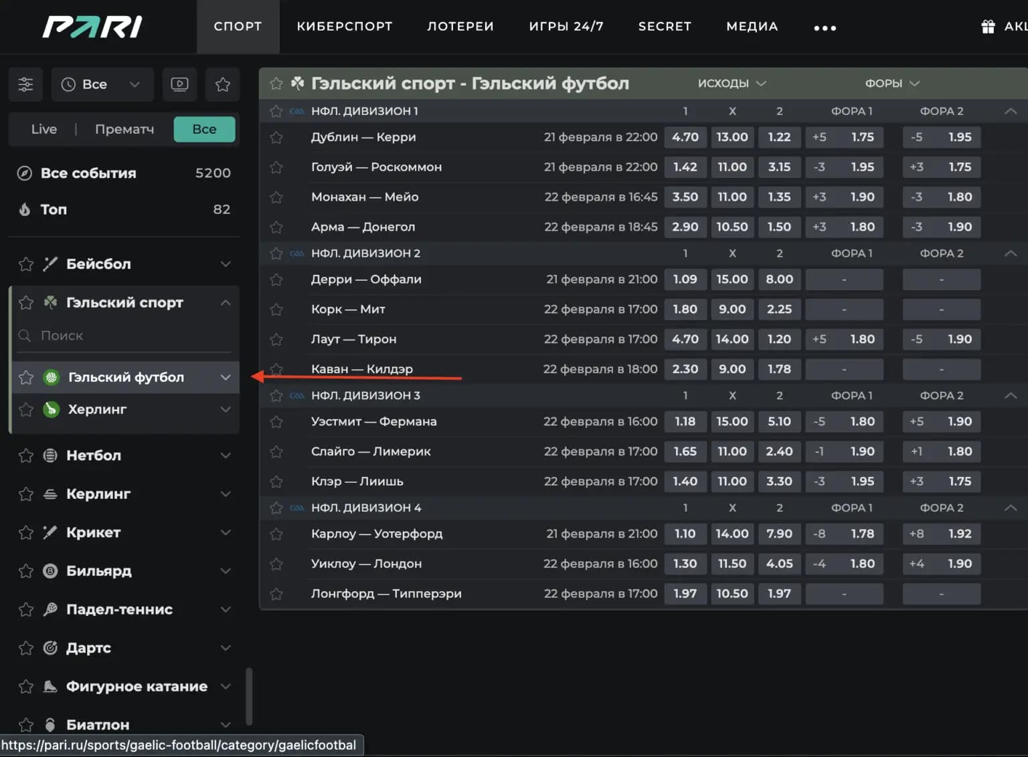The height and width of the screenshot is (757, 1028).
Task: Click the sidebar vertical scrollbar
Action: point(249,696)
